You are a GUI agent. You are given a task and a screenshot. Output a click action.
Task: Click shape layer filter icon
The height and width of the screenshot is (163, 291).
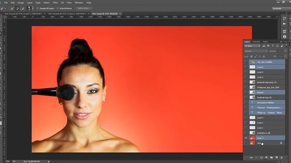click(x=277, y=46)
